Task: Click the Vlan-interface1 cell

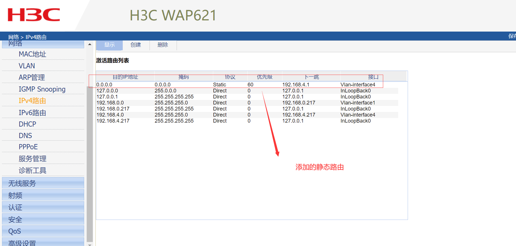Action: (x=358, y=103)
